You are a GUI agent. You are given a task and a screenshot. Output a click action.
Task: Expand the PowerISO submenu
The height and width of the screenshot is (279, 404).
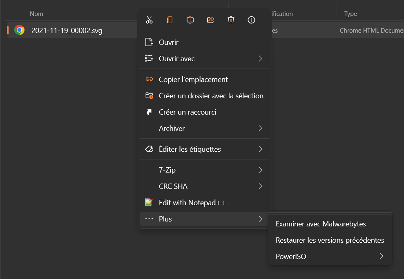(x=381, y=256)
